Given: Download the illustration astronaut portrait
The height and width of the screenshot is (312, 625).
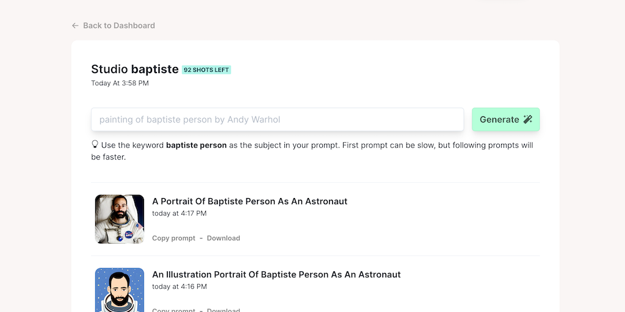Looking at the screenshot, I should pyautogui.click(x=223, y=310).
